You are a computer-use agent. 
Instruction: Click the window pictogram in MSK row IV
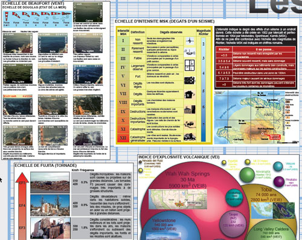click(x=190, y=65)
